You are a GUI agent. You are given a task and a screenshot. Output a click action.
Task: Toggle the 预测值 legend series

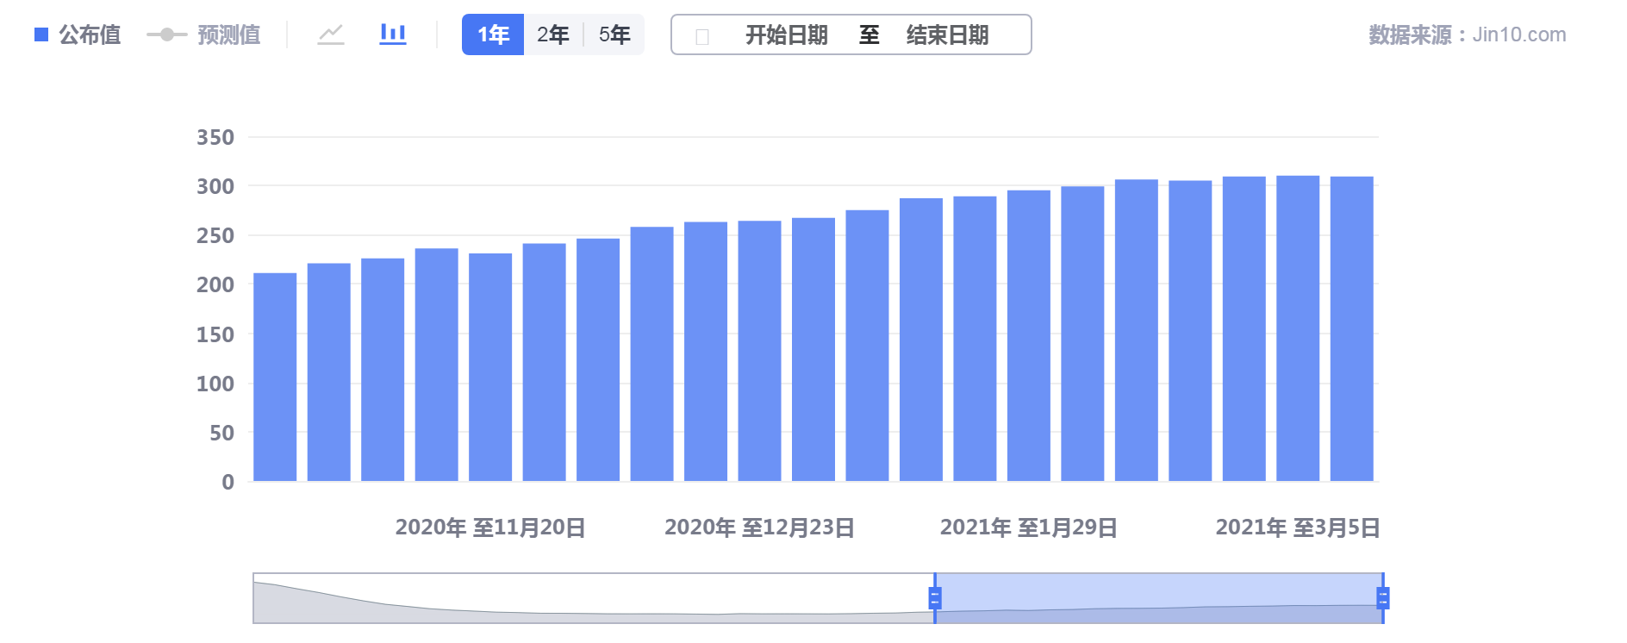(203, 34)
